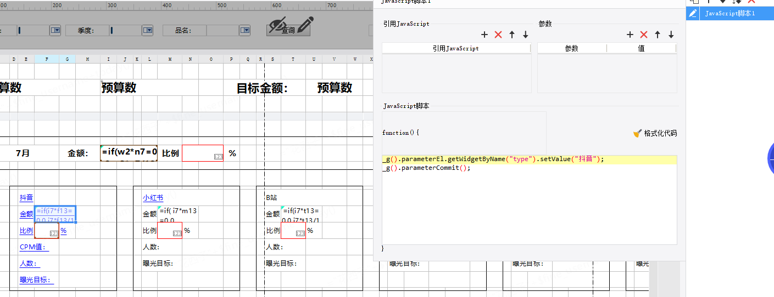Add a new parameter with plus icon
The image size is (774, 297).
click(630, 35)
